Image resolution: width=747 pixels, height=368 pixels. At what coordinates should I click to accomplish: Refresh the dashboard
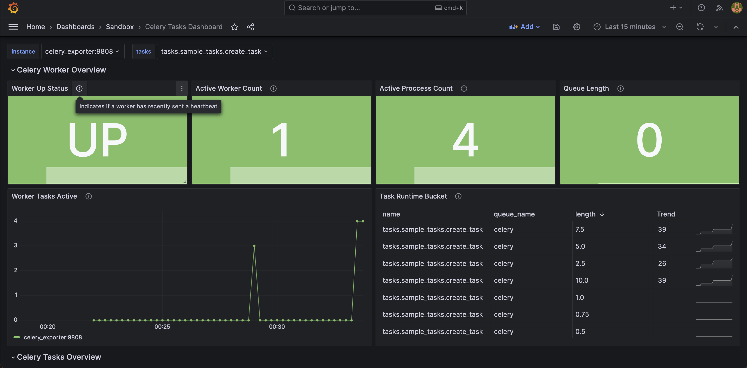point(700,27)
